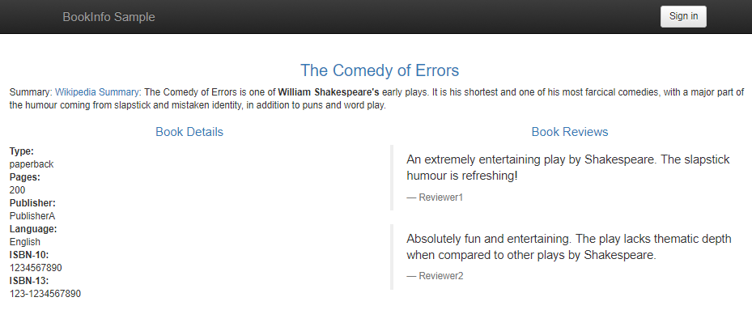Click the review mentioning thematic depth
Image resolution: width=752 pixels, height=327 pixels.
pyautogui.click(x=568, y=247)
